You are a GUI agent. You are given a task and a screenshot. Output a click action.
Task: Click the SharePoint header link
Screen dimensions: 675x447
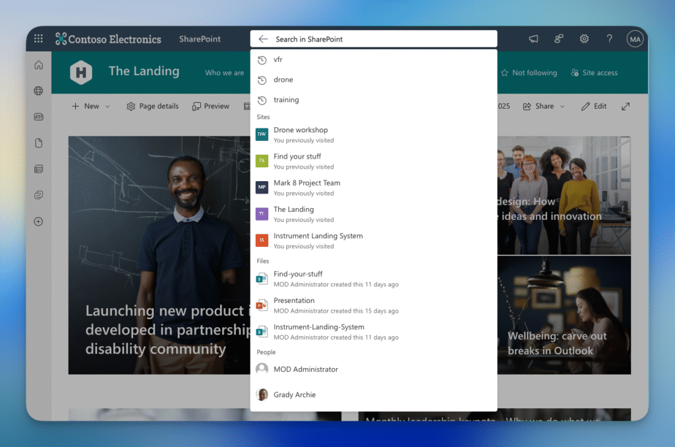pyautogui.click(x=200, y=39)
